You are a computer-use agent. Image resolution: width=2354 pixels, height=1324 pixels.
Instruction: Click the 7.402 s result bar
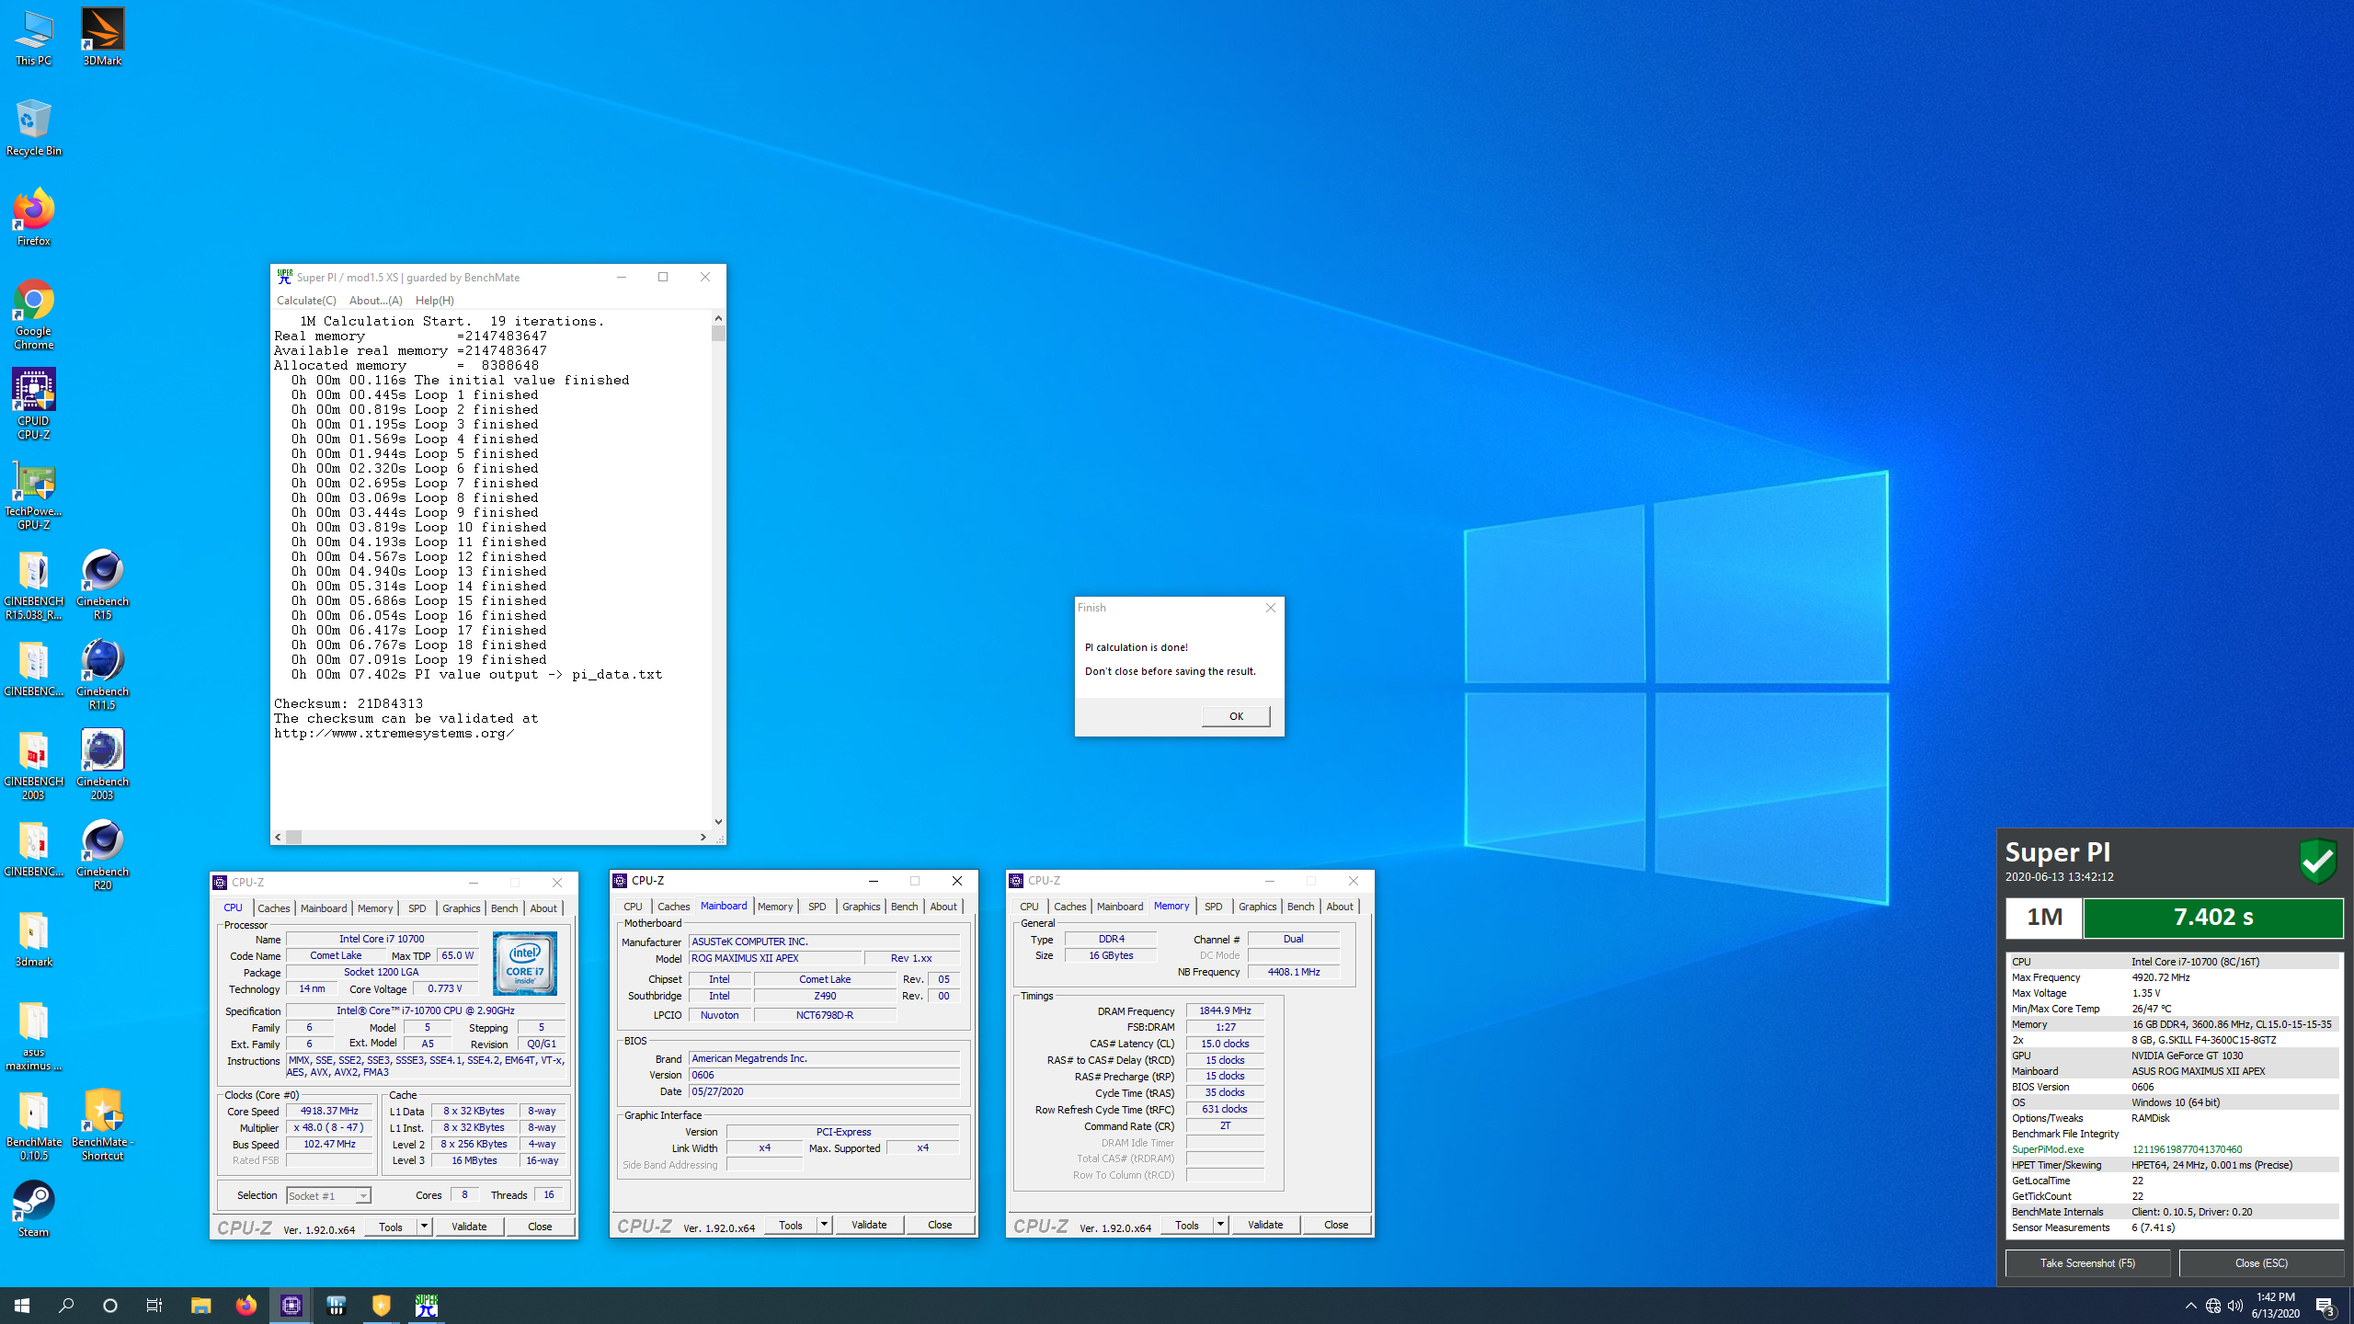pyautogui.click(x=2212, y=918)
